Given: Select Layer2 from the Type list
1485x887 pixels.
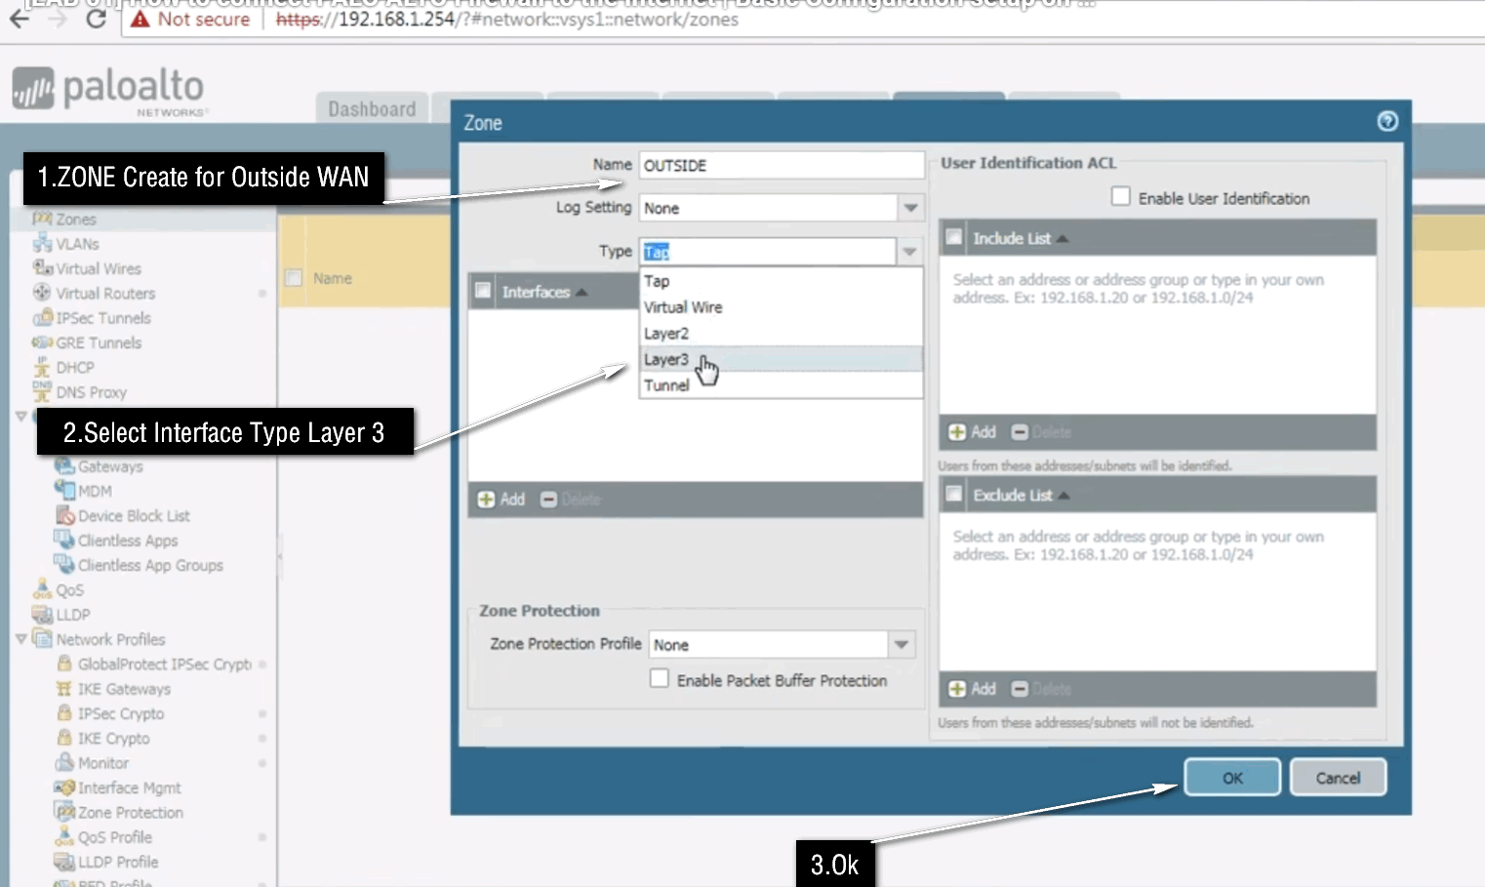Looking at the screenshot, I should [781, 334].
